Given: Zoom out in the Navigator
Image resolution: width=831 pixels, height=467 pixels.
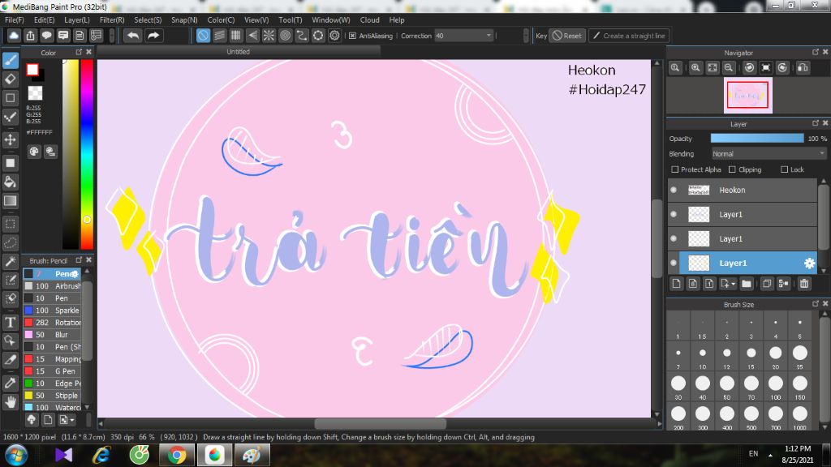Looking at the screenshot, I should click(x=729, y=68).
